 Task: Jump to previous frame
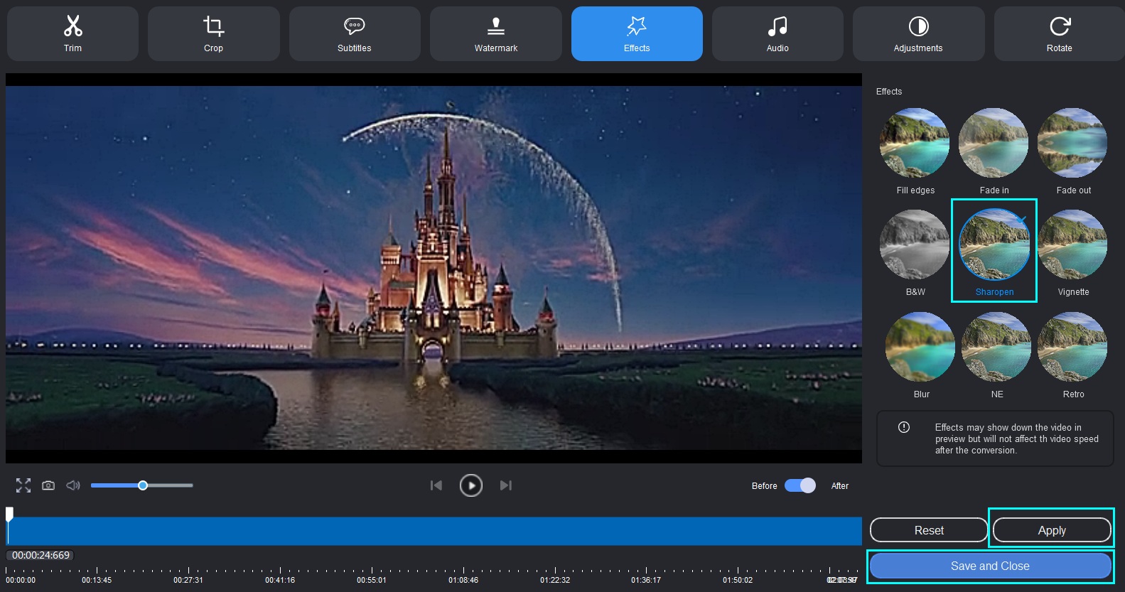point(436,485)
